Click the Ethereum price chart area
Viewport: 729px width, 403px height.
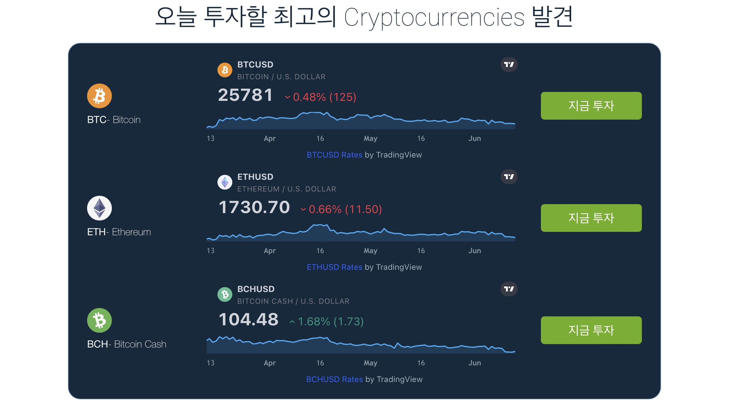point(361,232)
